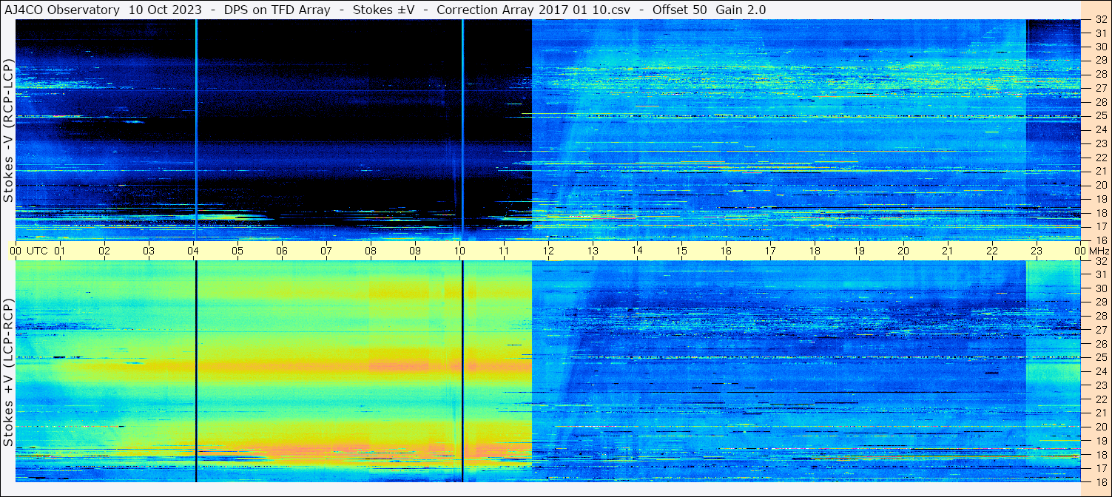Click the "Offset 50" value in header
This screenshot has width=1112, height=497.
[679, 10]
